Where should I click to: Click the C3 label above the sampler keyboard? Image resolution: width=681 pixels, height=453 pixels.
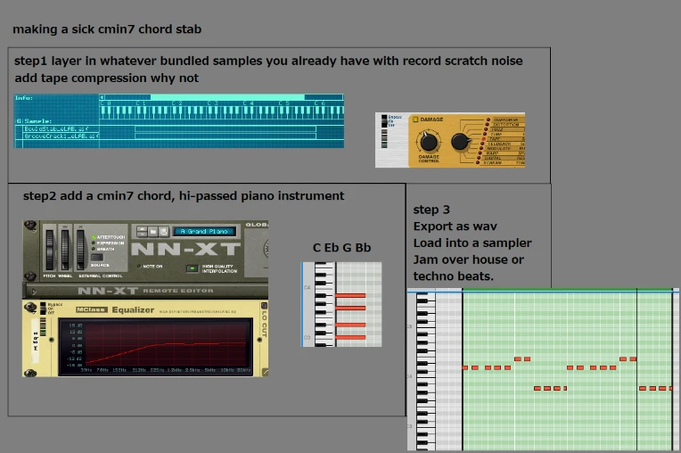click(x=212, y=103)
